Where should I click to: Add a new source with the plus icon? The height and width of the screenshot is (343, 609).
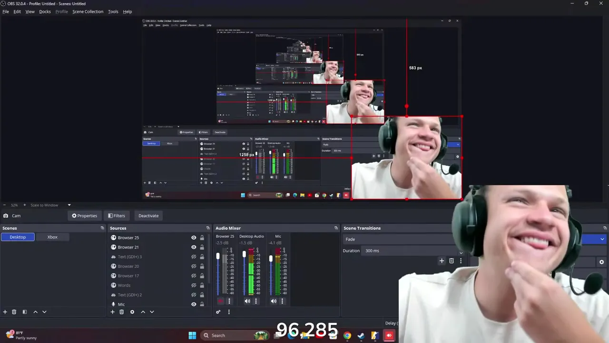pyautogui.click(x=113, y=312)
